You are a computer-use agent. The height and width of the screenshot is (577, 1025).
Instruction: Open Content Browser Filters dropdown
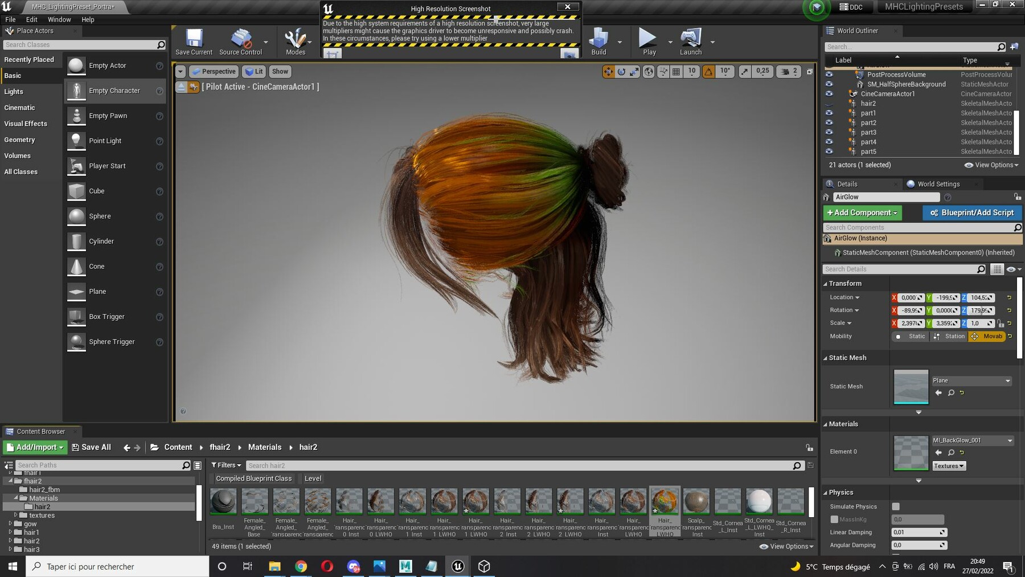point(226,465)
